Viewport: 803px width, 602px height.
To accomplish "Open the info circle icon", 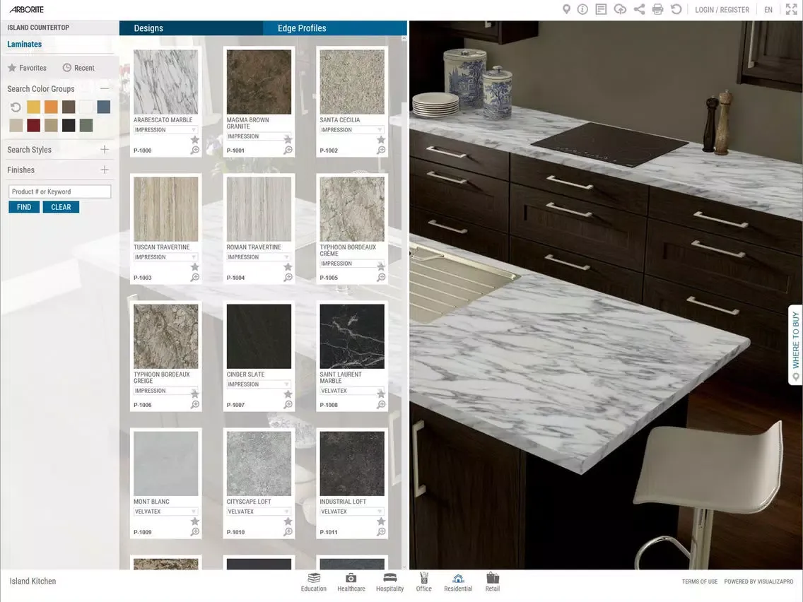I will [582, 9].
